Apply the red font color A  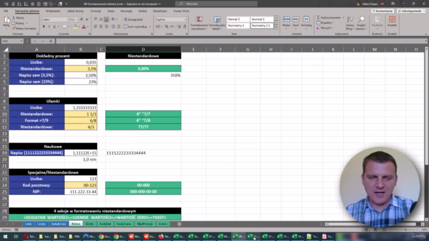coord(84,27)
